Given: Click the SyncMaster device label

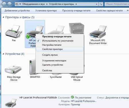Looking at the screenshot, I should point(56,77).
